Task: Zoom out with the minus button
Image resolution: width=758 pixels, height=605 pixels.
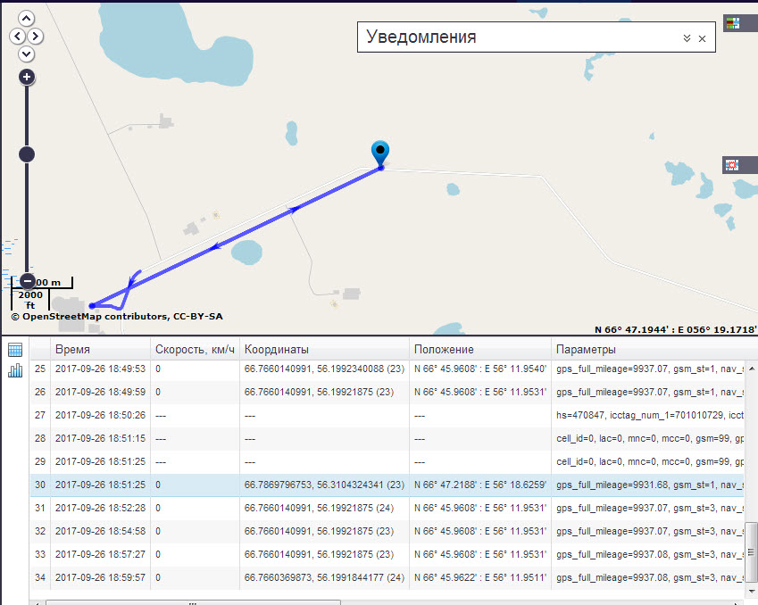Action: pos(27,280)
